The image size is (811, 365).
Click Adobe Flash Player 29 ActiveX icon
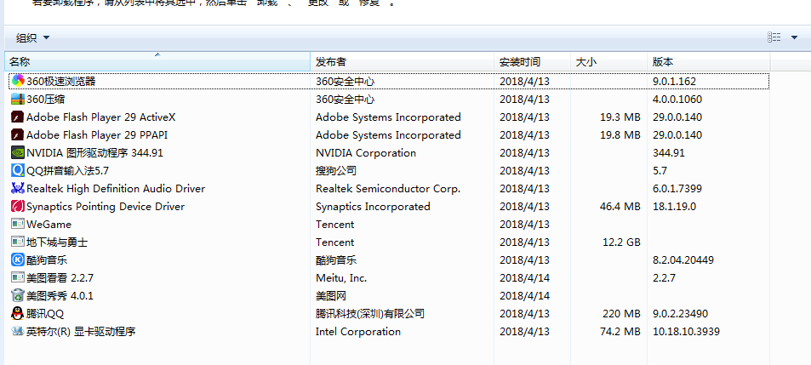tap(18, 117)
